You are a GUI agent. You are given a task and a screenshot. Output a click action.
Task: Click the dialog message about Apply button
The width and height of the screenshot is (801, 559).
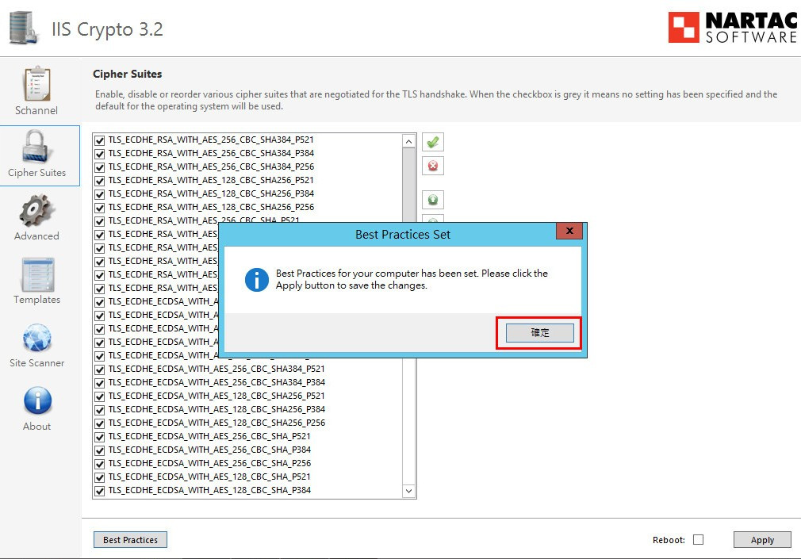click(412, 279)
